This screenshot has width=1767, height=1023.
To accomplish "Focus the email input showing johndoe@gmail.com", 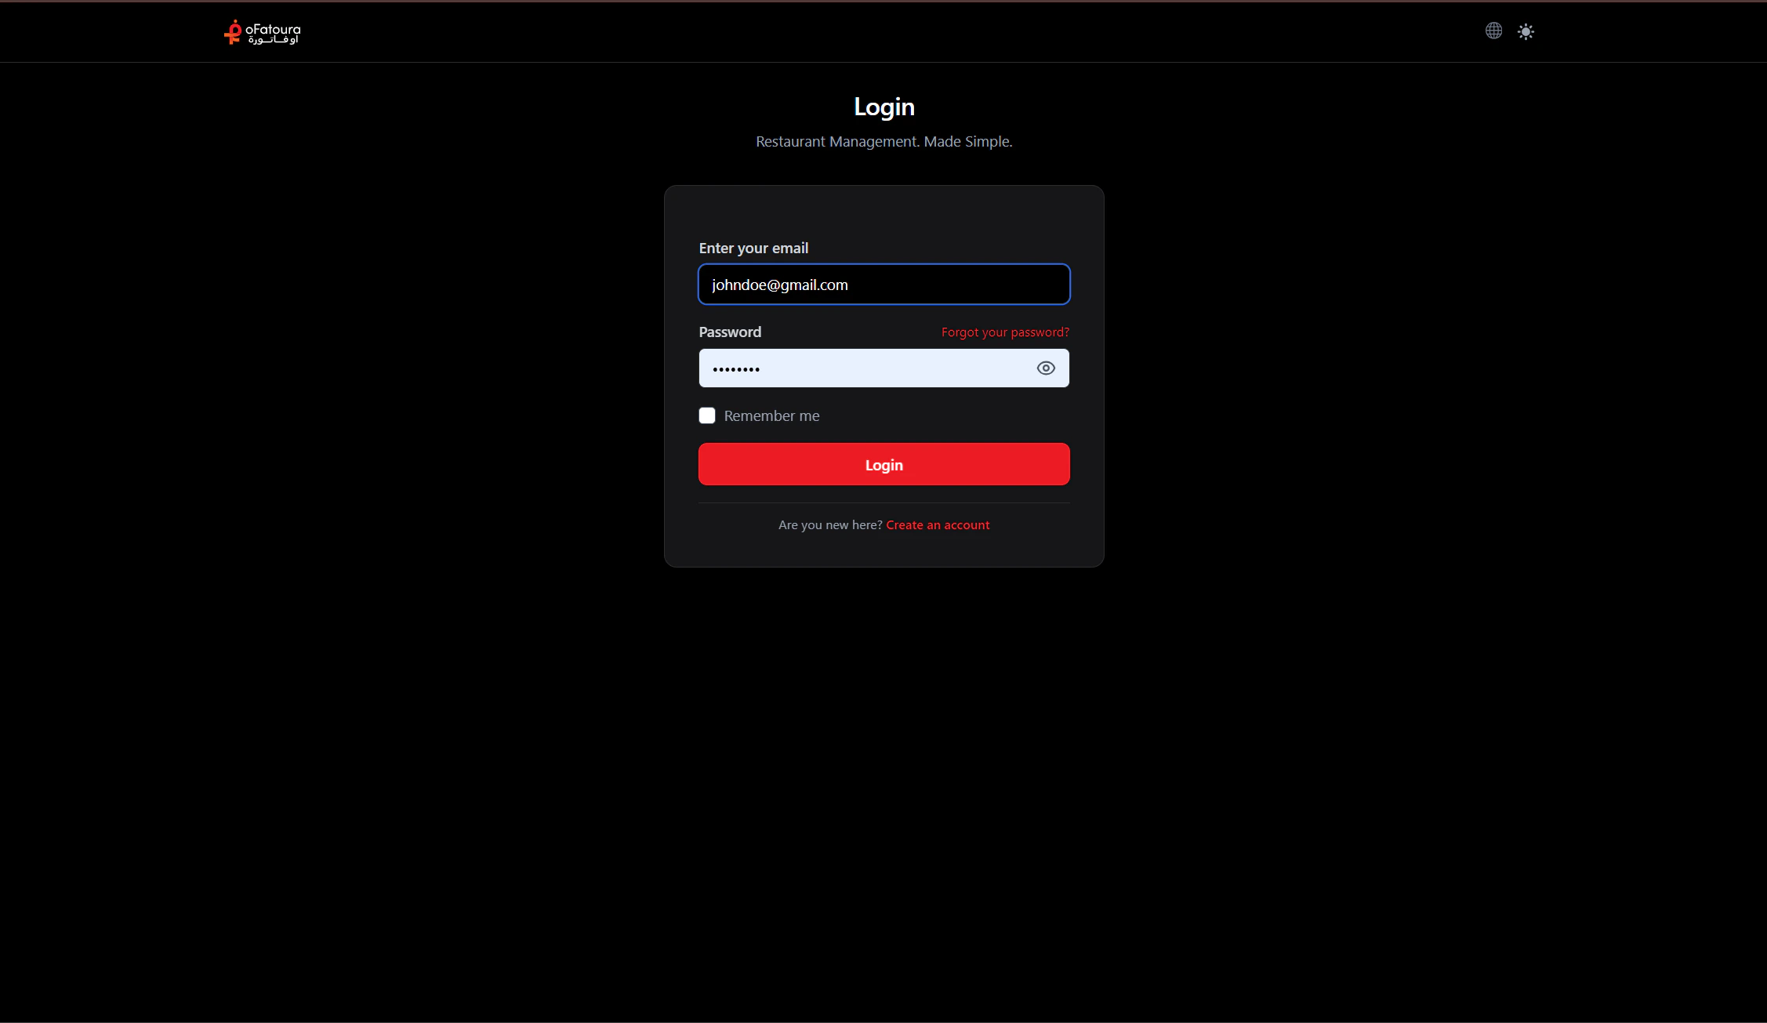I will (x=883, y=284).
